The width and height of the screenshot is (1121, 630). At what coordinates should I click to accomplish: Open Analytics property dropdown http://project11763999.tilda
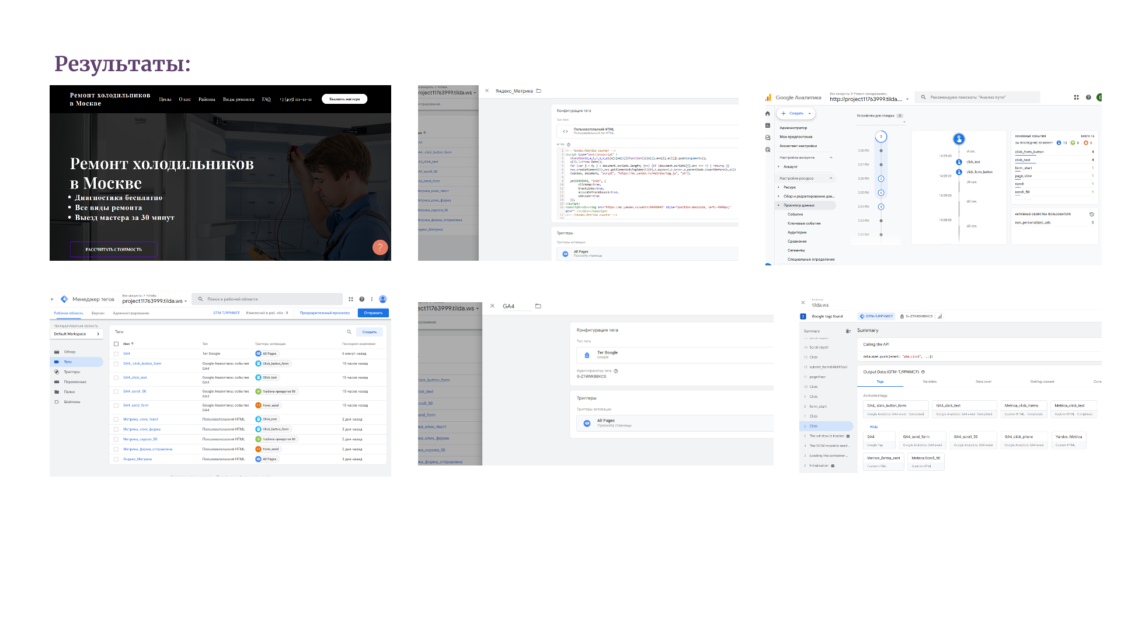click(x=869, y=99)
